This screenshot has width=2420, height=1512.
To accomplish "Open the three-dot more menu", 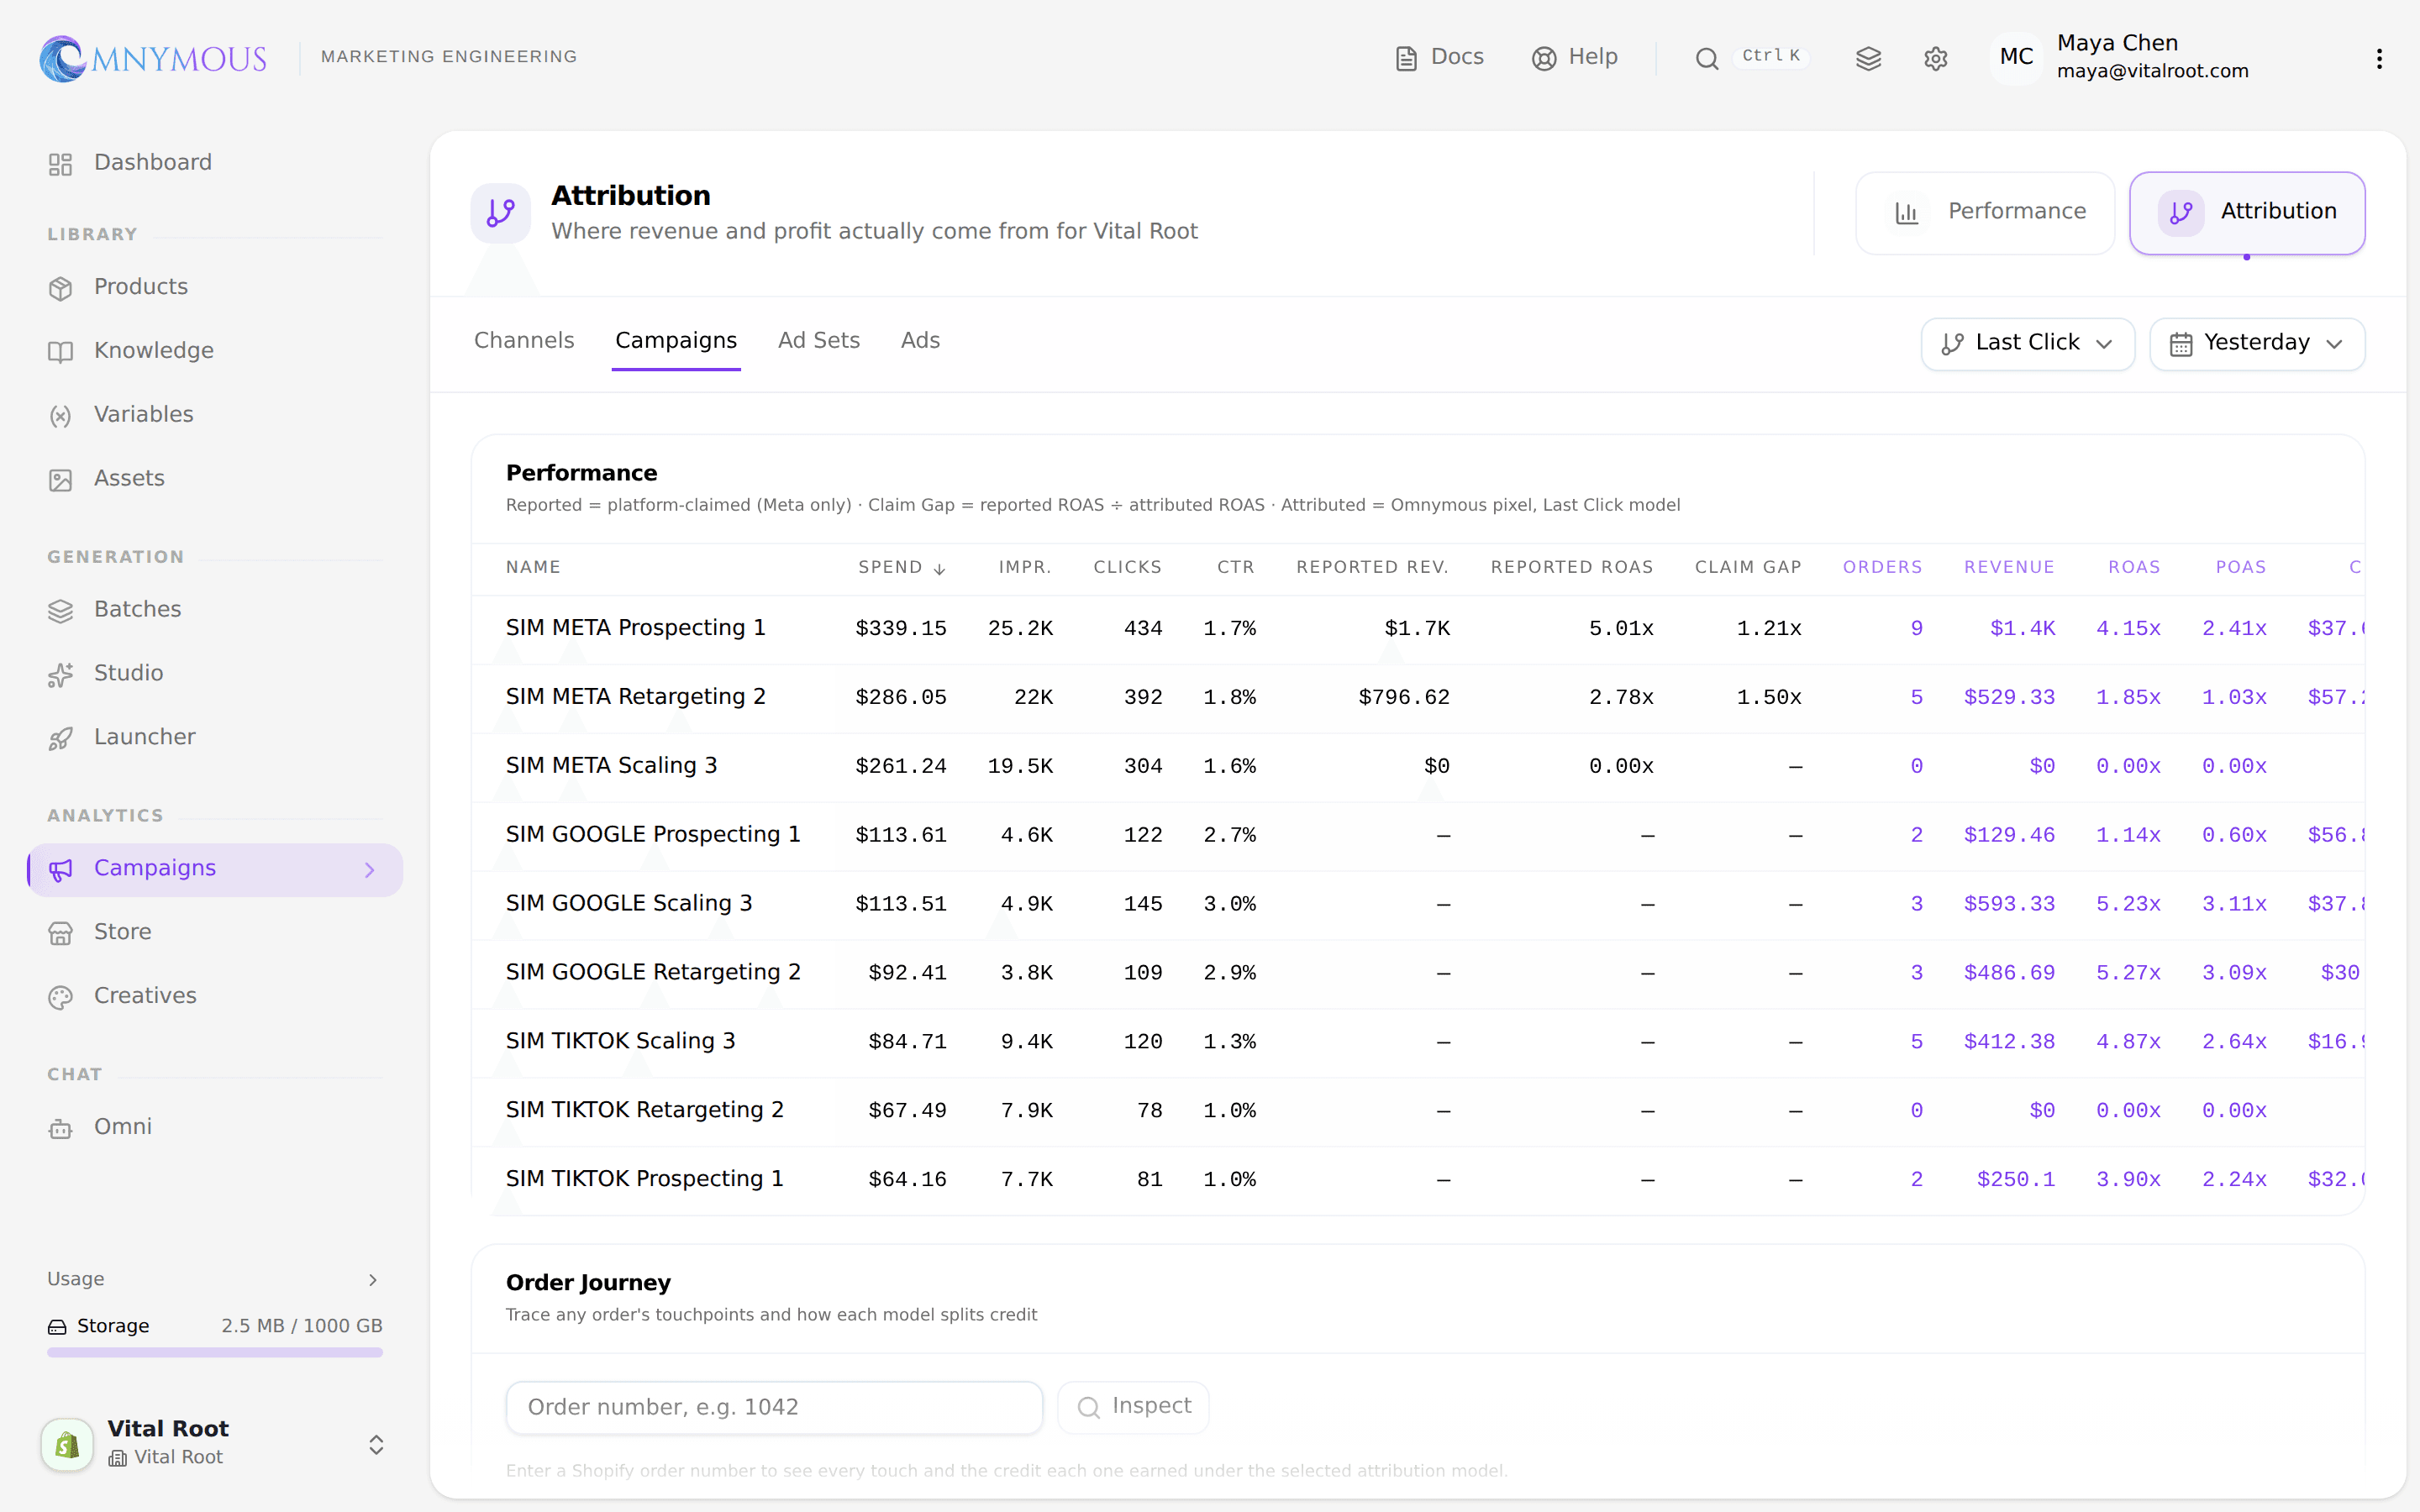I will [2379, 59].
